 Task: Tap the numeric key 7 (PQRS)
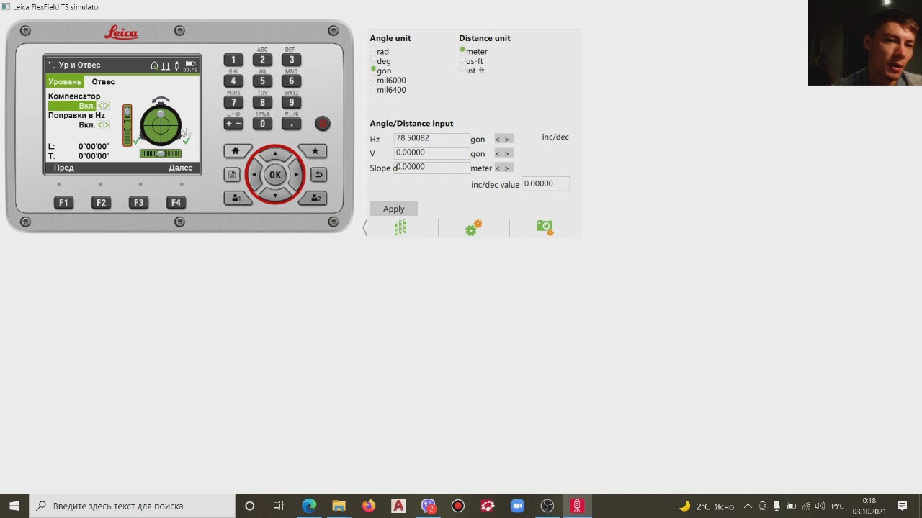pos(233,102)
